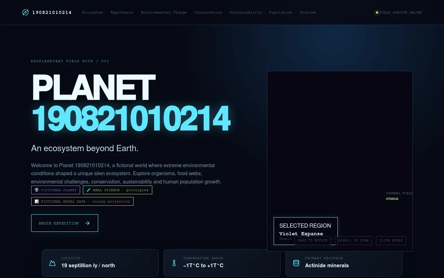Open the 190821010214 brand home link
Image resolution: width=444 pixels, height=278 pixels.
point(47,13)
